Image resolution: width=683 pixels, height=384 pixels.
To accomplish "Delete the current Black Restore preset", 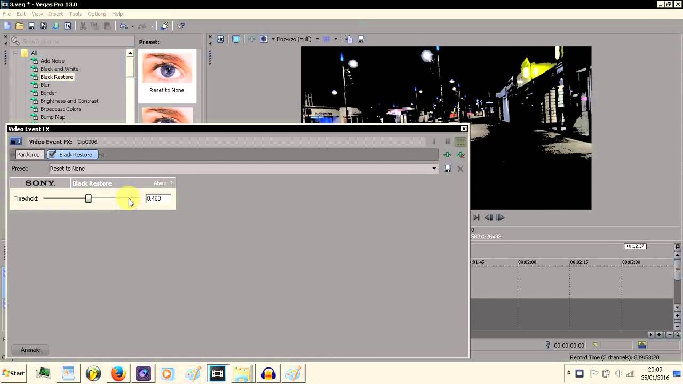I will tap(460, 169).
